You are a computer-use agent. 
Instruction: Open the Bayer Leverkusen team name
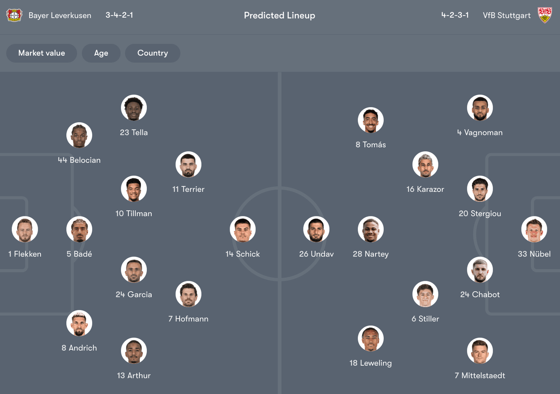[59, 15]
